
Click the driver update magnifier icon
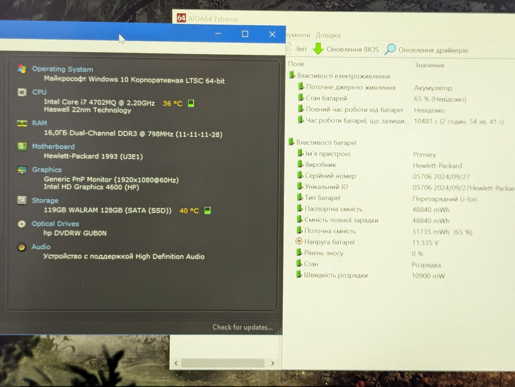coord(390,49)
